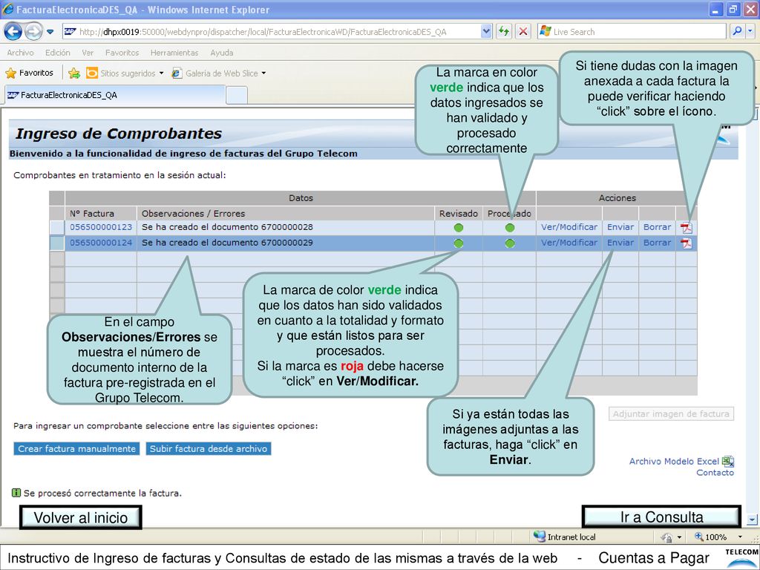The height and width of the screenshot is (570, 760).
Task: Click Volver al inicio button
Action: pos(81,517)
